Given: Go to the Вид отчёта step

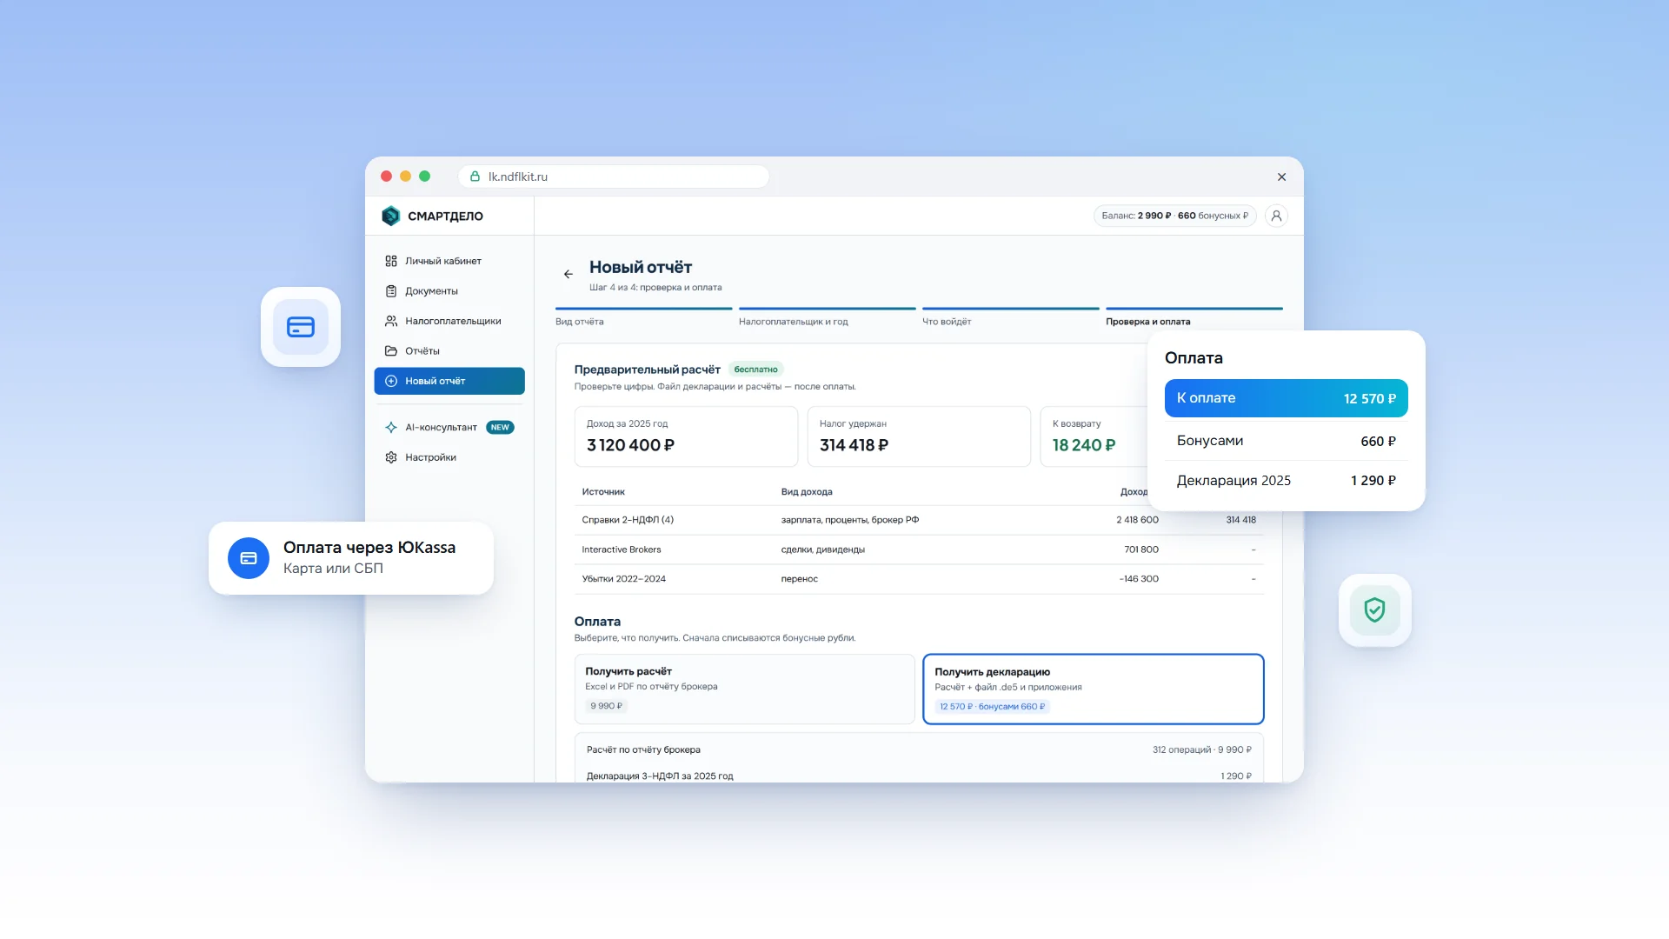Looking at the screenshot, I should pos(644,317).
